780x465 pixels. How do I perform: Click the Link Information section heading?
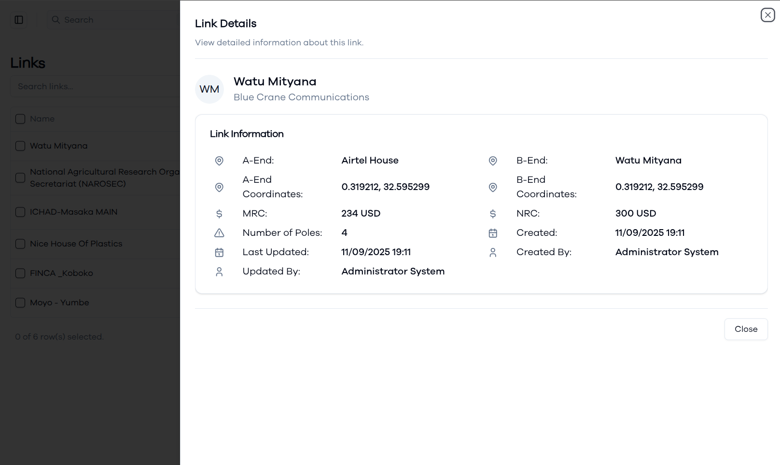coord(247,134)
